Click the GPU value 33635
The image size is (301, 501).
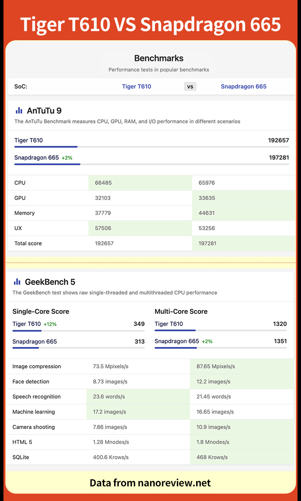tap(207, 198)
